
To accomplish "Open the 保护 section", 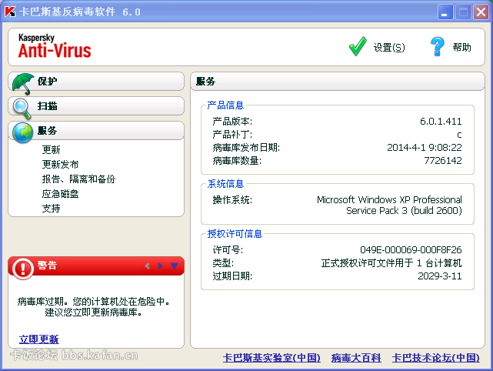I will coord(96,82).
